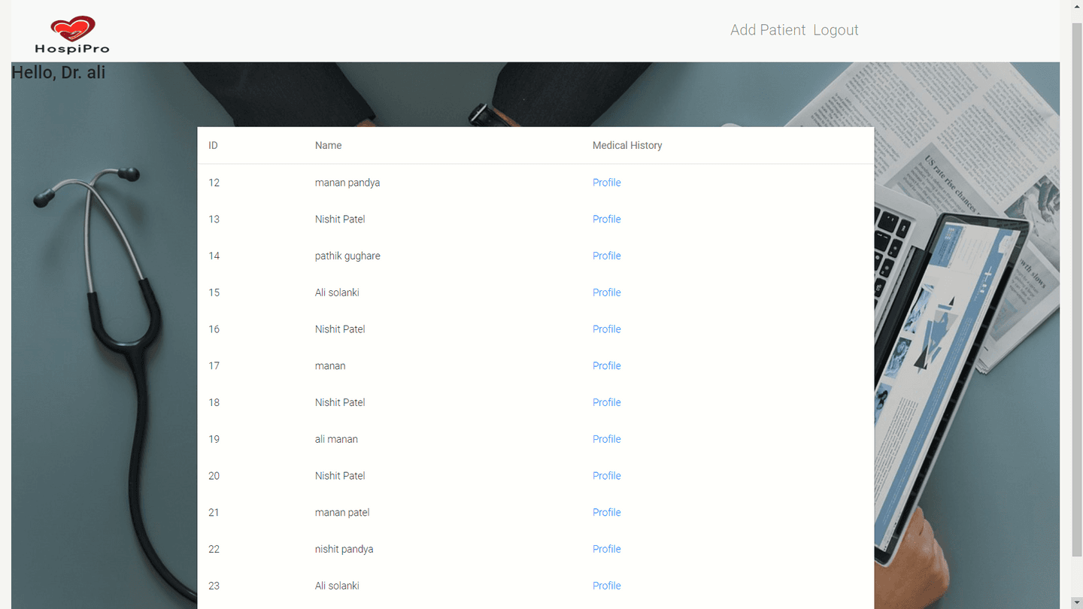Viewport: 1083px width, 609px height.
Task: View ali manan's Profile
Action: [x=606, y=439]
